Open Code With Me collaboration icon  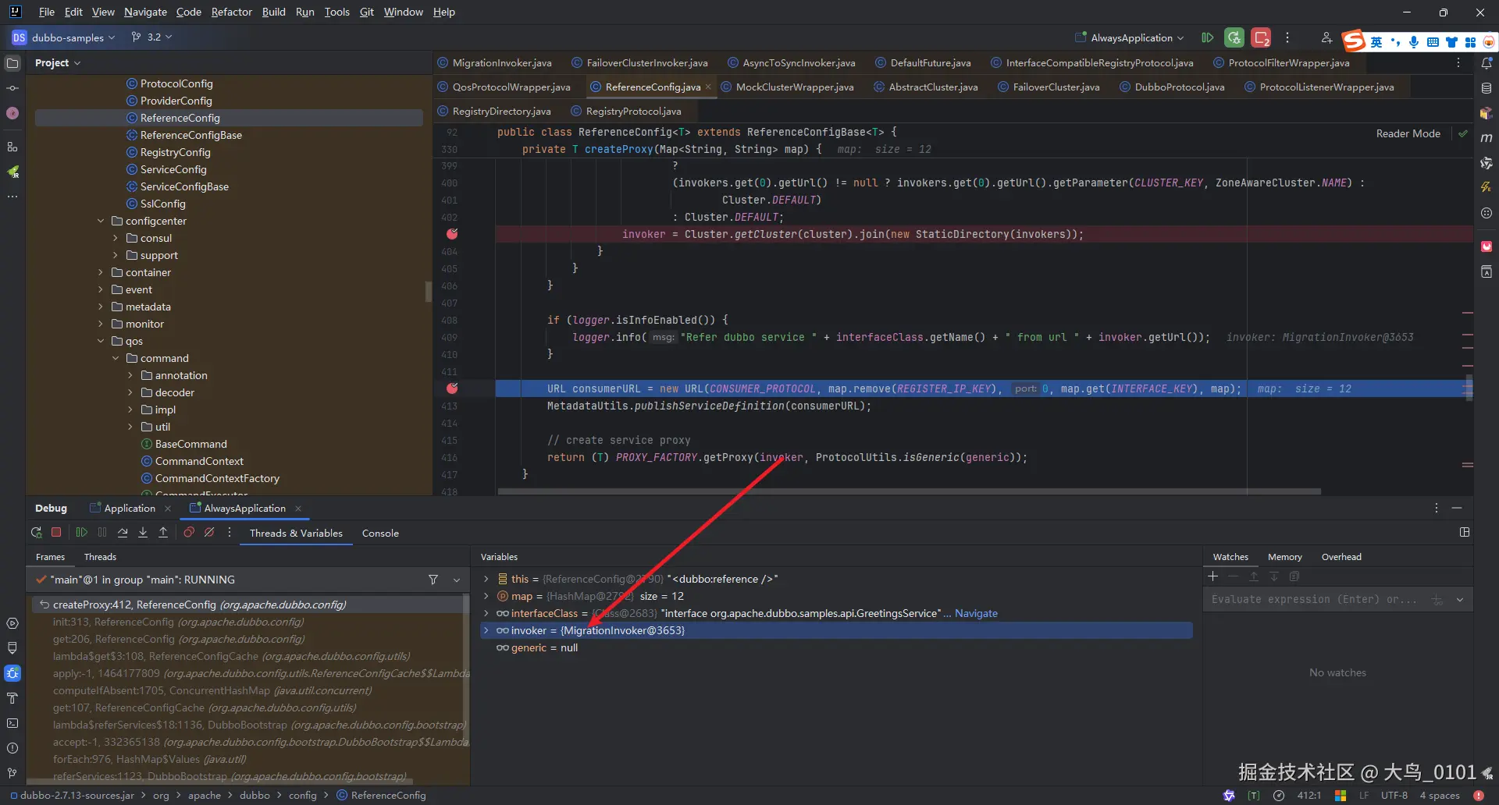1326,37
